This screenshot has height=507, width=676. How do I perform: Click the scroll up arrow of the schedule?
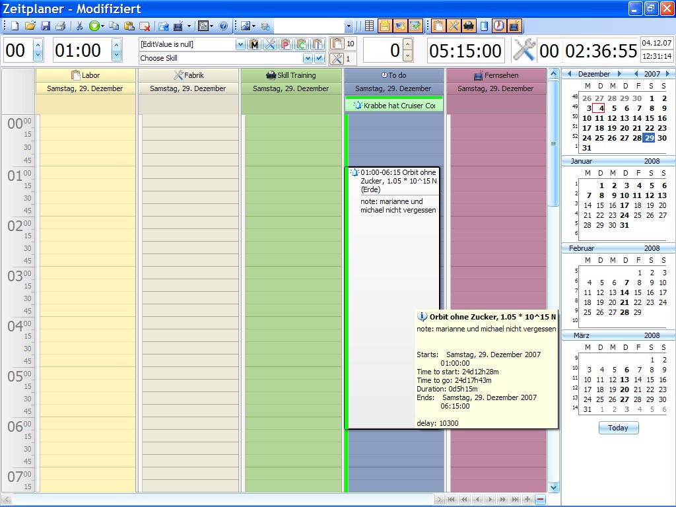coord(554,74)
